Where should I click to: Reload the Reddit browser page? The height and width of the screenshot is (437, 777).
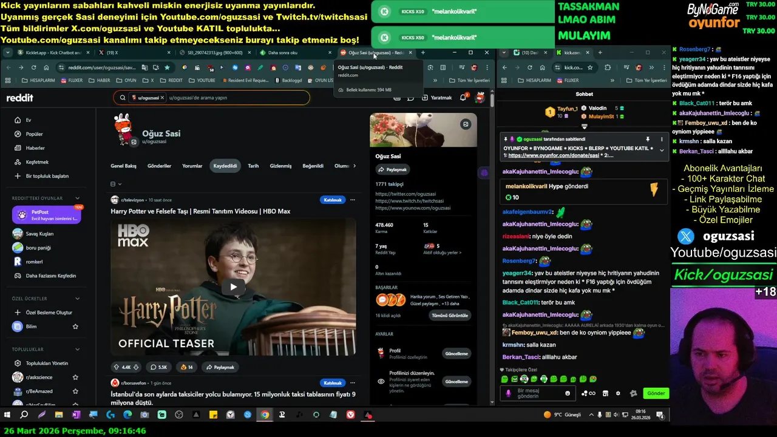tap(33, 67)
